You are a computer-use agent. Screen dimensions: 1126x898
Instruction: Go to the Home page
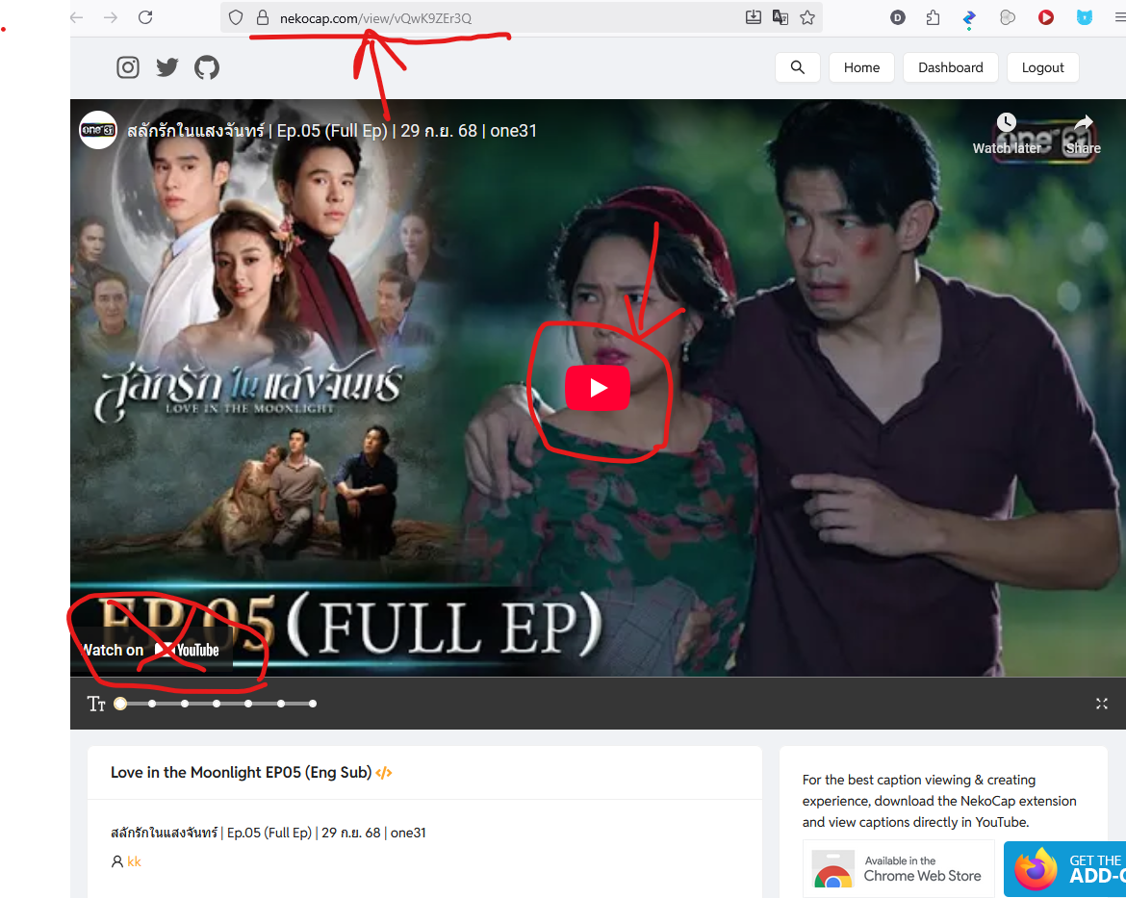tap(861, 67)
